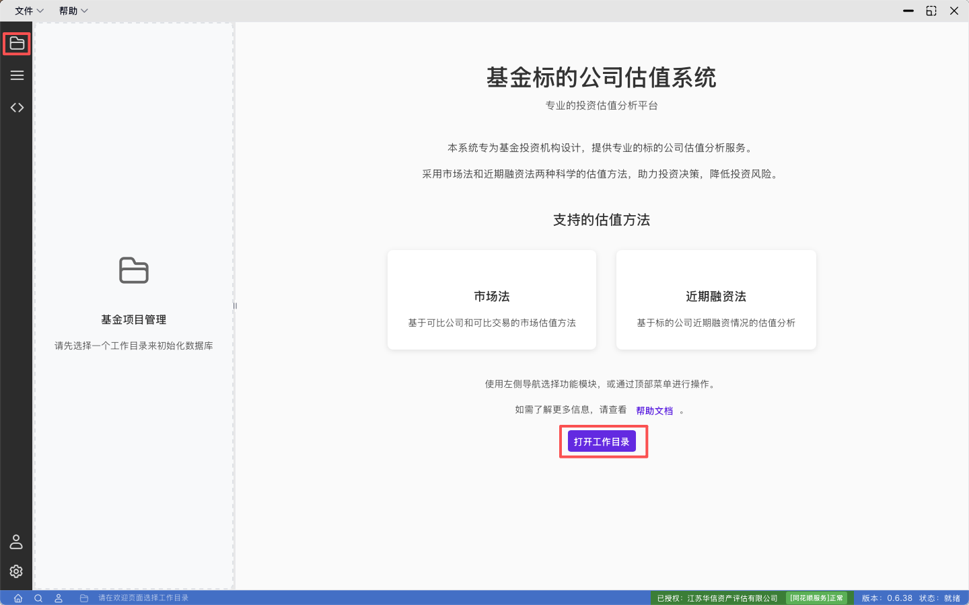The width and height of the screenshot is (969, 605).
Task: Open the 文件 menu
Action: coord(29,11)
